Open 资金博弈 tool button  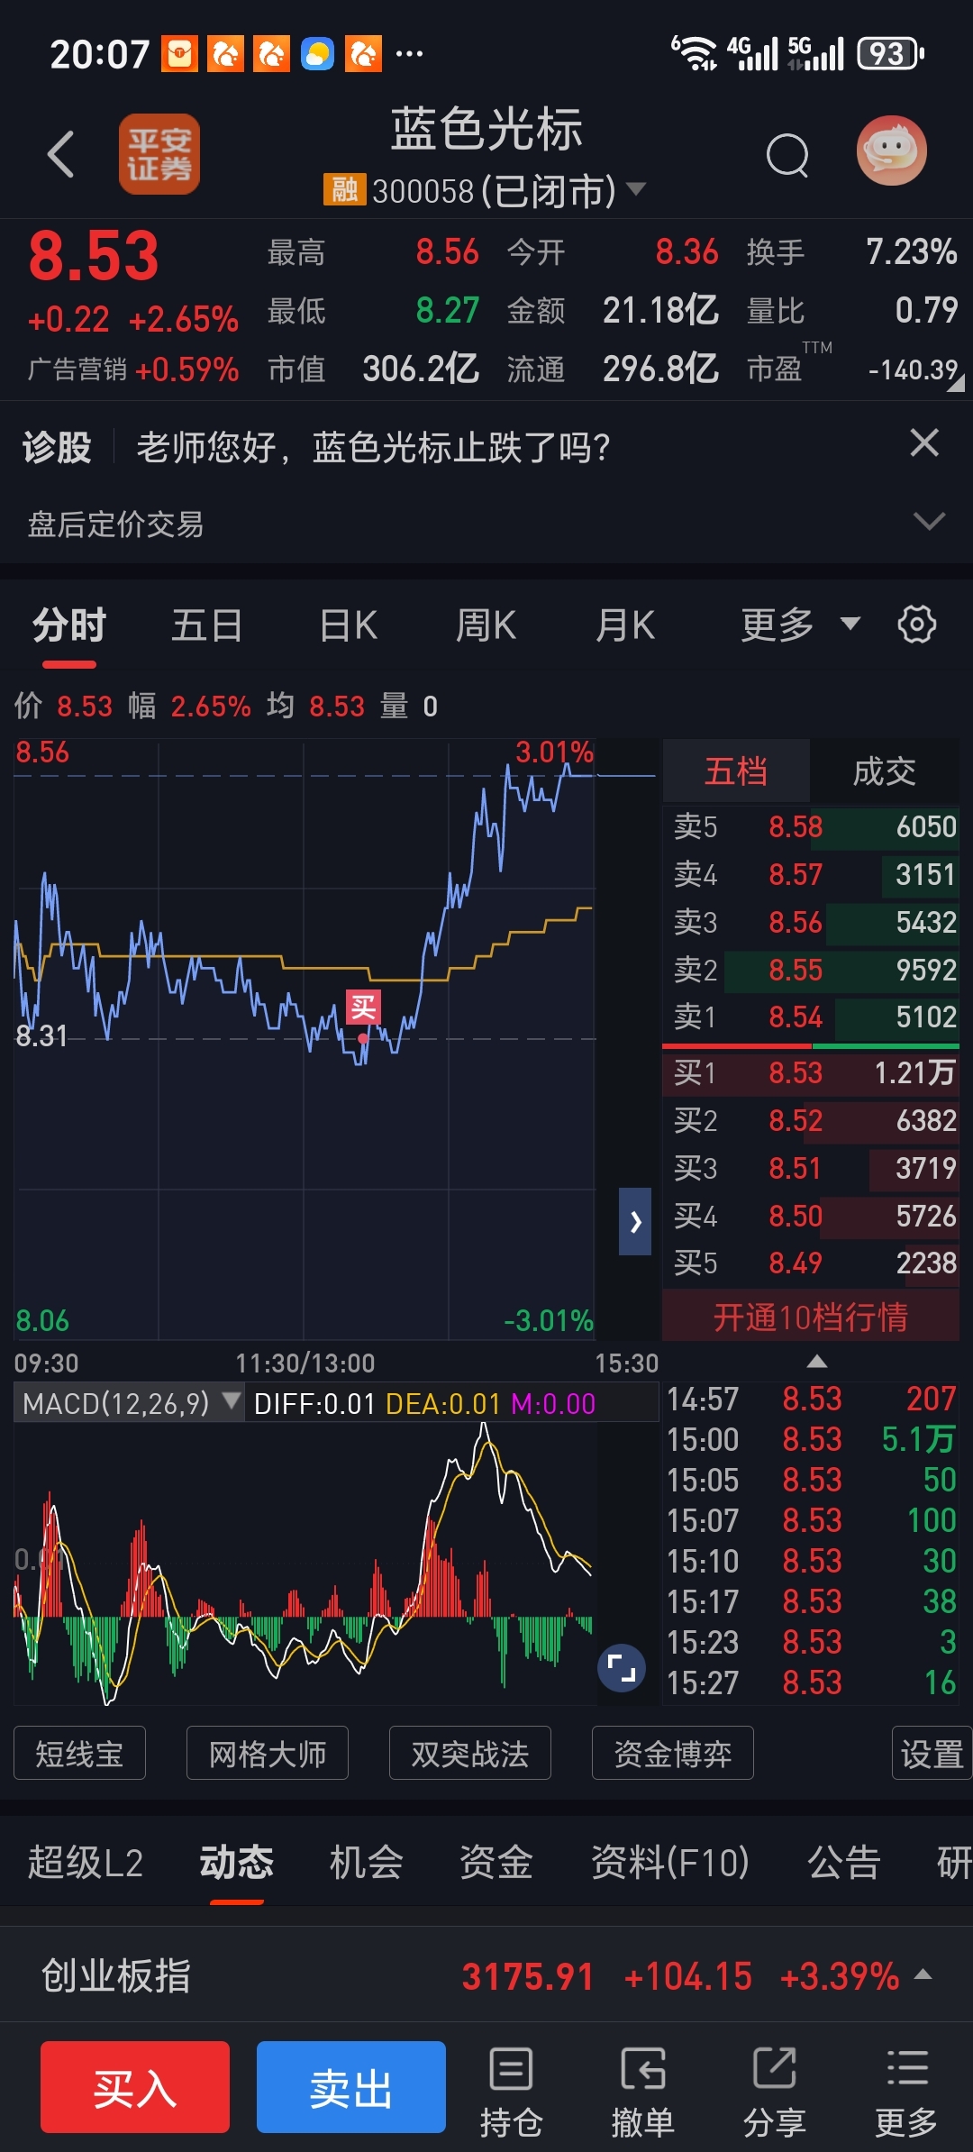(x=673, y=1753)
